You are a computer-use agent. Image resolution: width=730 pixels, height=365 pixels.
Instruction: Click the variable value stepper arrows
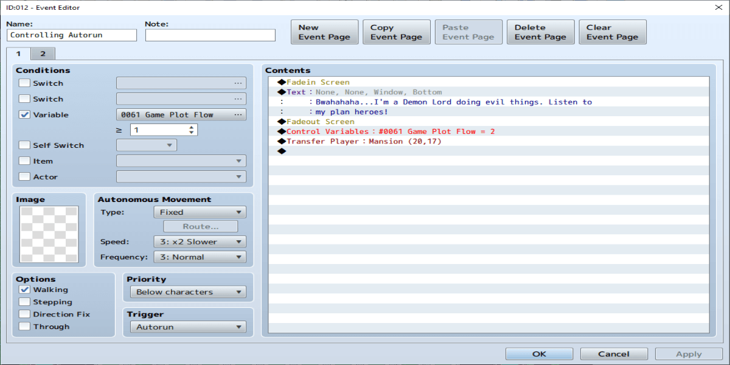(x=192, y=130)
